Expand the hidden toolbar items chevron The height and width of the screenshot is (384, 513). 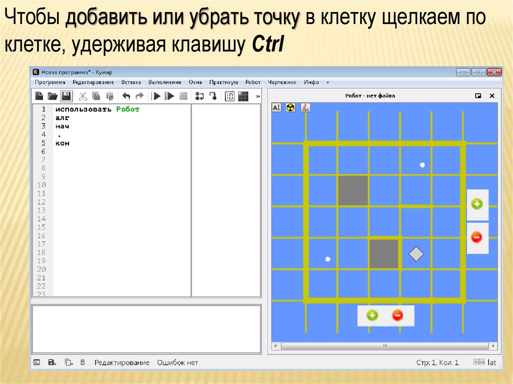pyautogui.click(x=258, y=96)
